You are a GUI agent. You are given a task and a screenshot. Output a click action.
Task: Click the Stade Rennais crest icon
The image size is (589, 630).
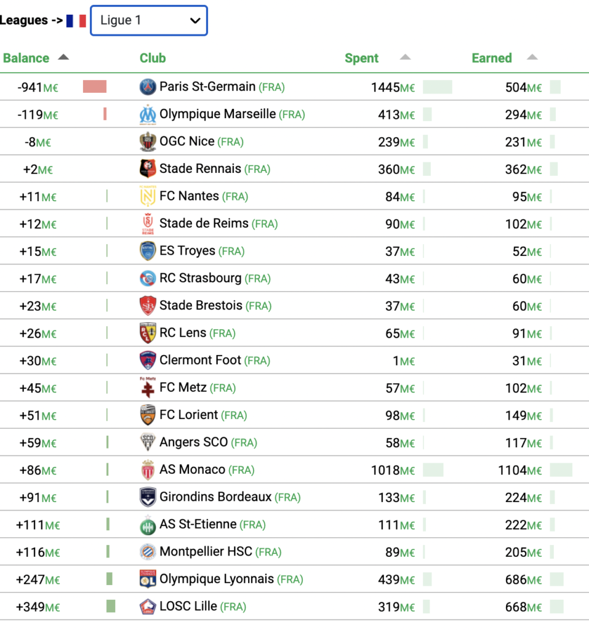click(148, 169)
